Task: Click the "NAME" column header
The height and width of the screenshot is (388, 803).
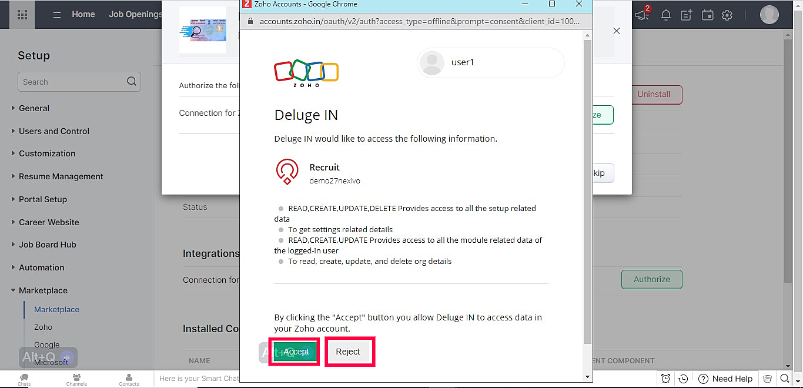Action: click(199, 360)
